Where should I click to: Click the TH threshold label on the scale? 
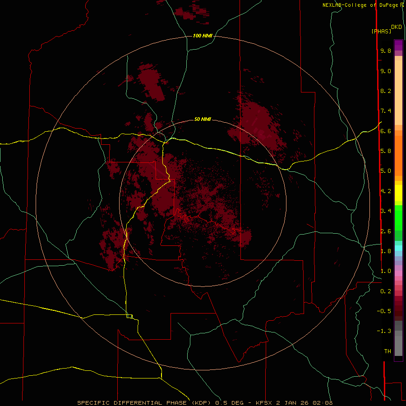click(388, 351)
